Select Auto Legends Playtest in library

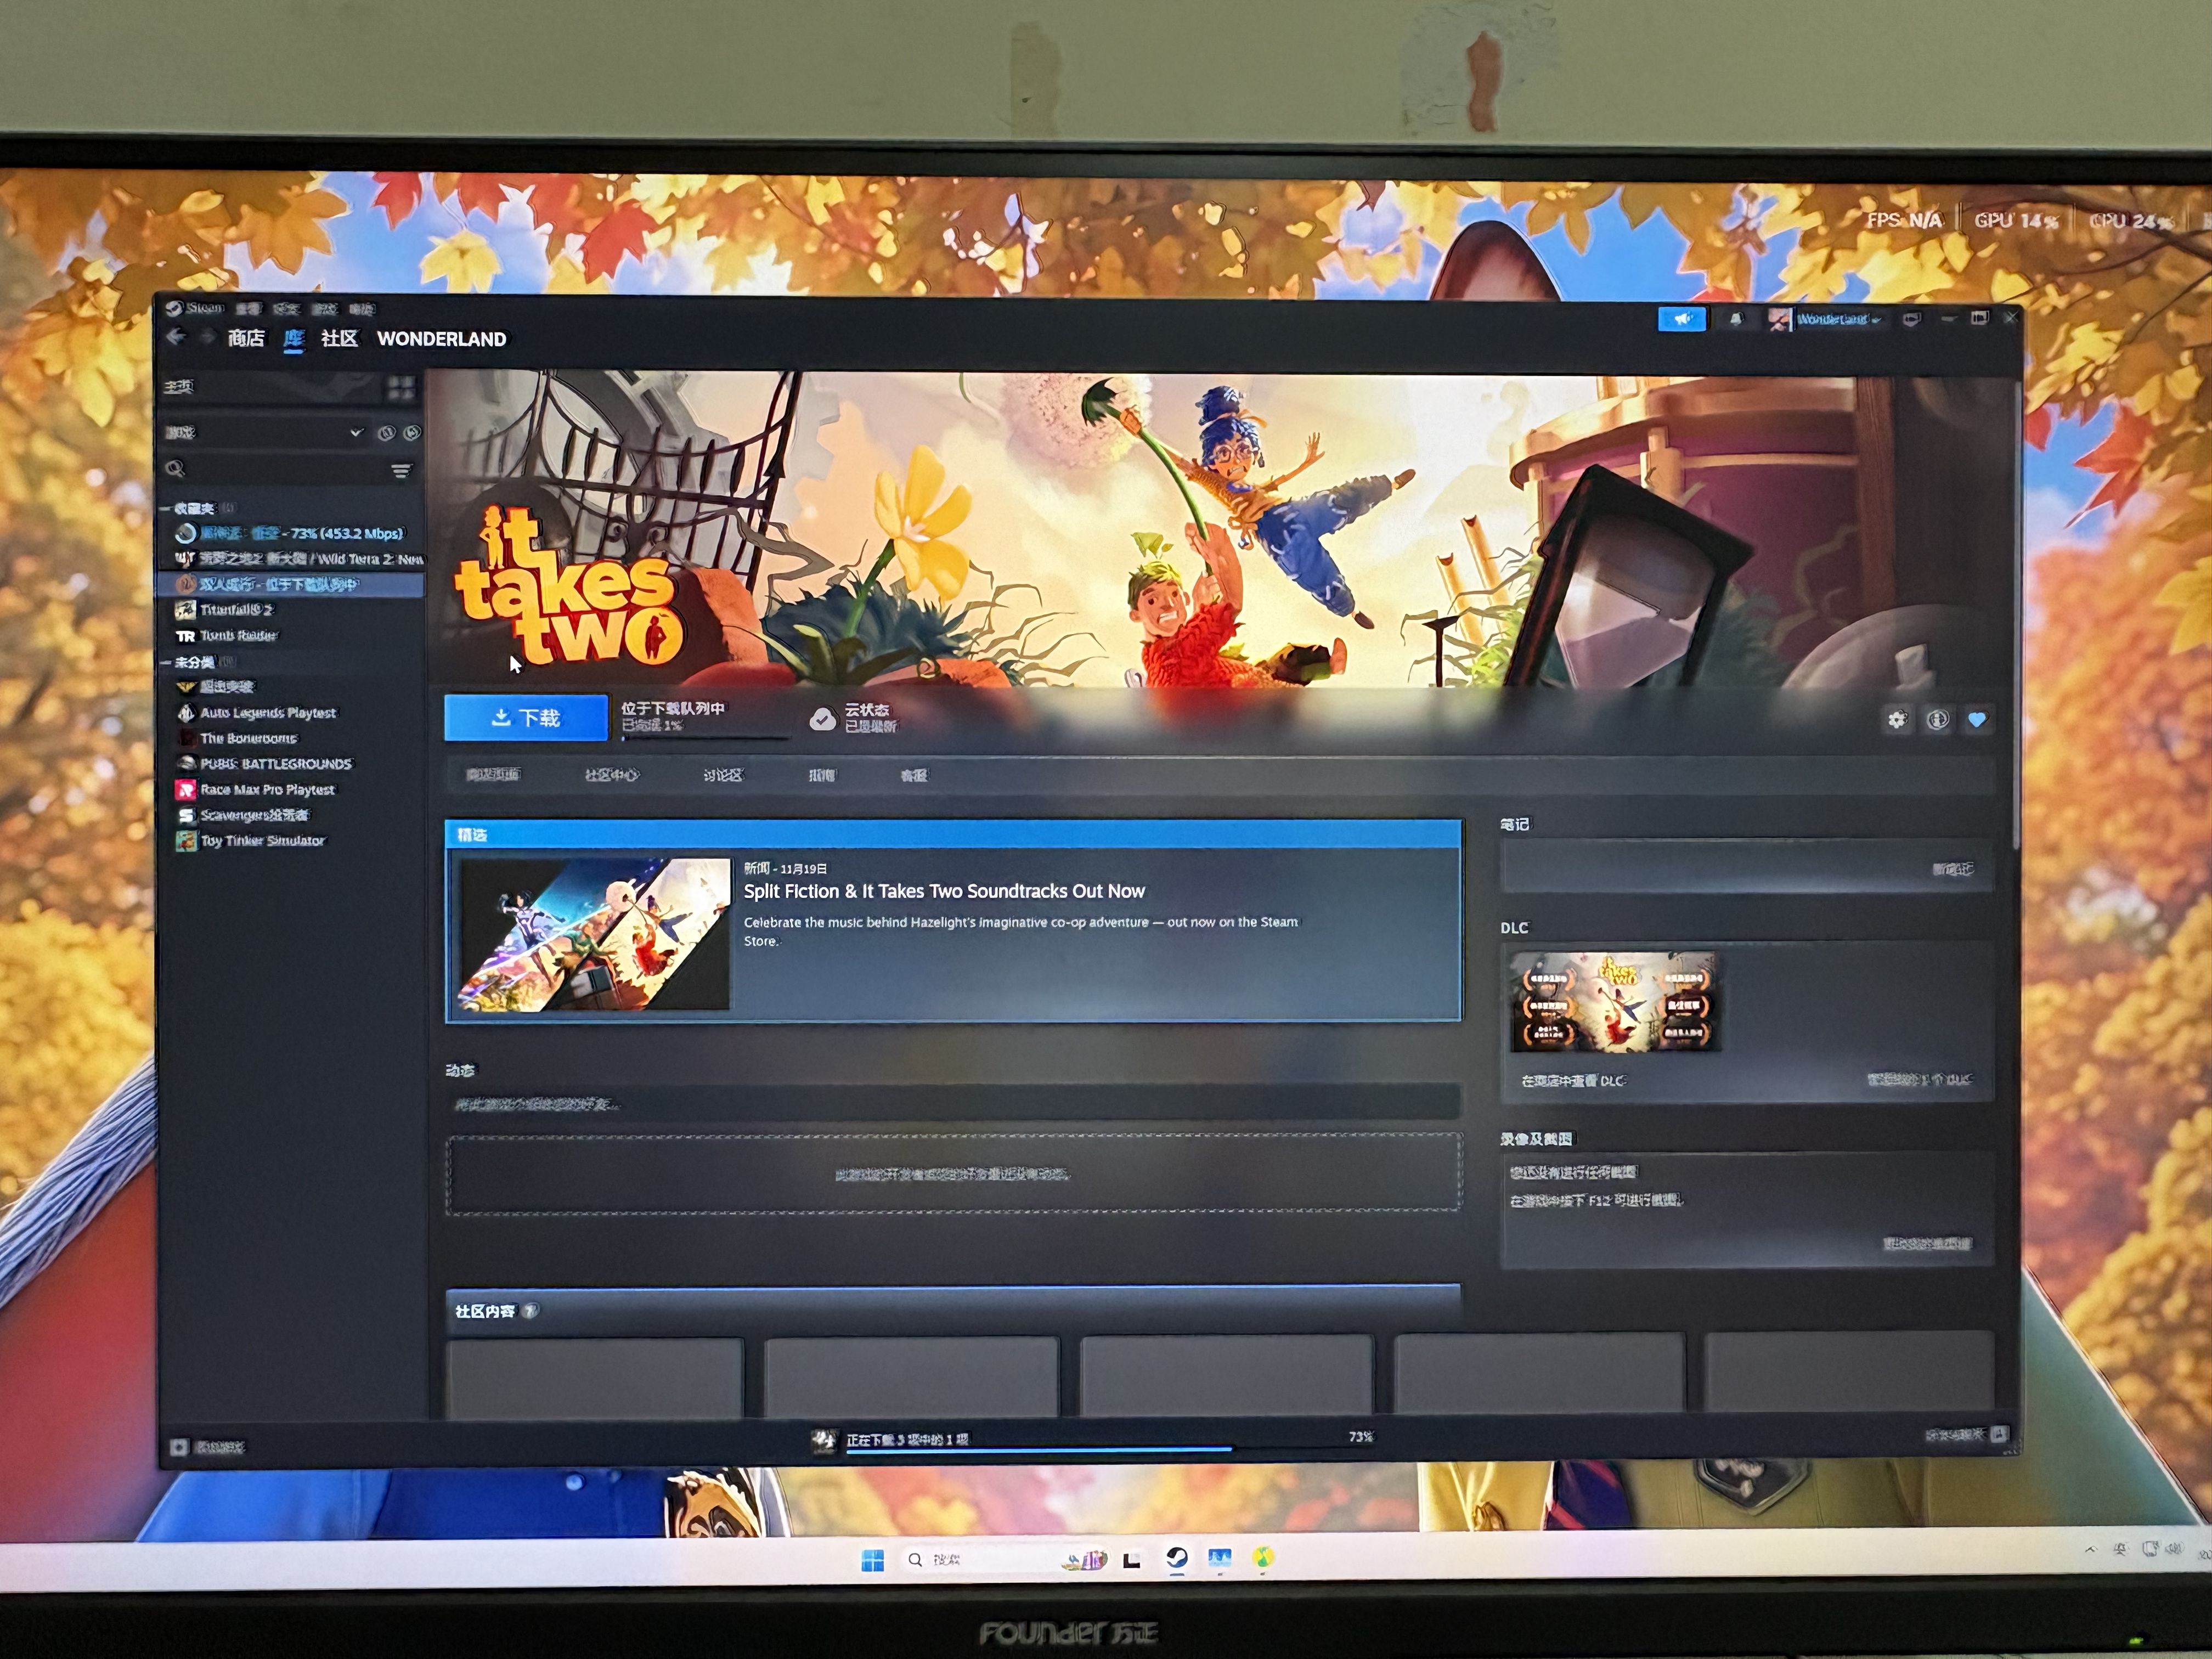[x=268, y=713]
